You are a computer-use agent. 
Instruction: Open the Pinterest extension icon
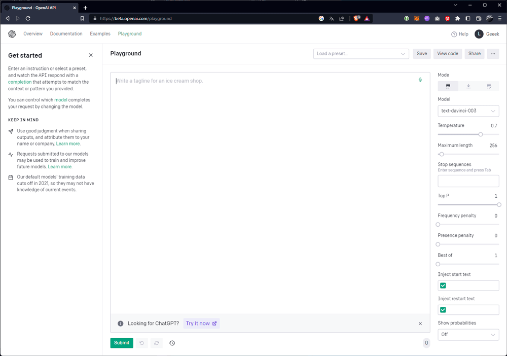[448, 18]
